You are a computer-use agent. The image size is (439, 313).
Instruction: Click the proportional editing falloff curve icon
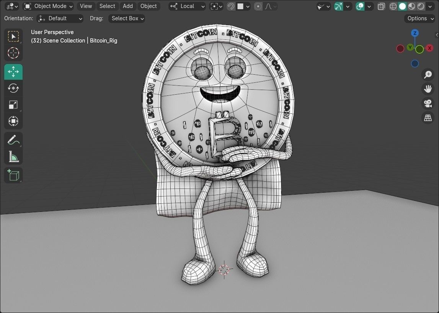[271, 6]
